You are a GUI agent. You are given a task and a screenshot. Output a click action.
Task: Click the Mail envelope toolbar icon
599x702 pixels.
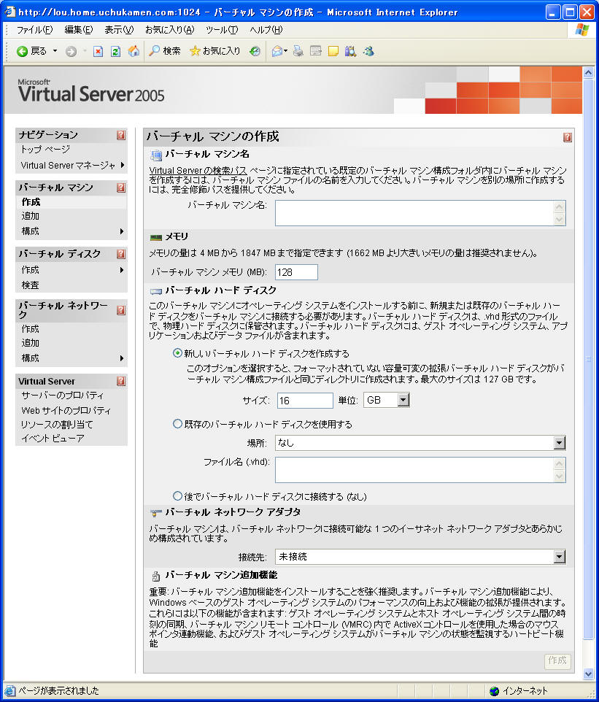[x=277, y=52]
